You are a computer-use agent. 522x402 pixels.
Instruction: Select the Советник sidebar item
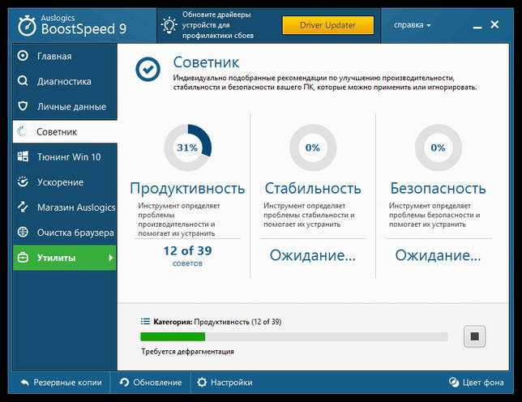point(65,132)
